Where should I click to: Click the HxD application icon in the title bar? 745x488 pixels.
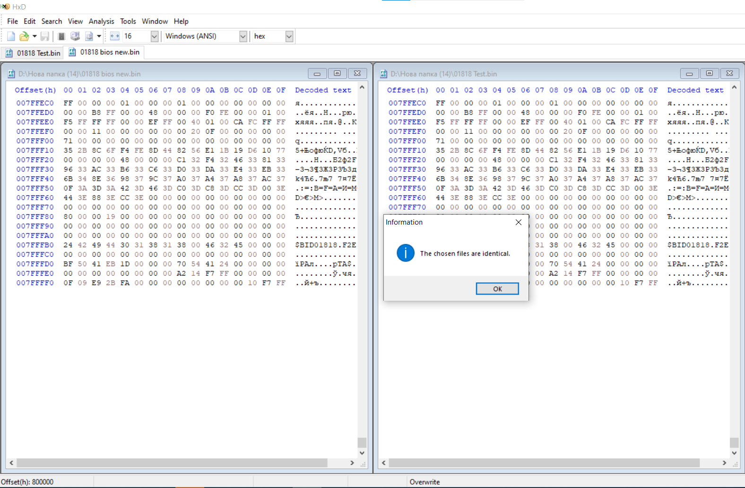pyautogui.click(x=5, y=7)
